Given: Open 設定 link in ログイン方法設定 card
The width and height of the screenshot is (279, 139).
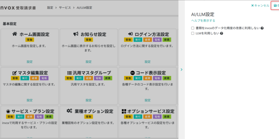Looking at the screenshot, I should coord(148,62).
